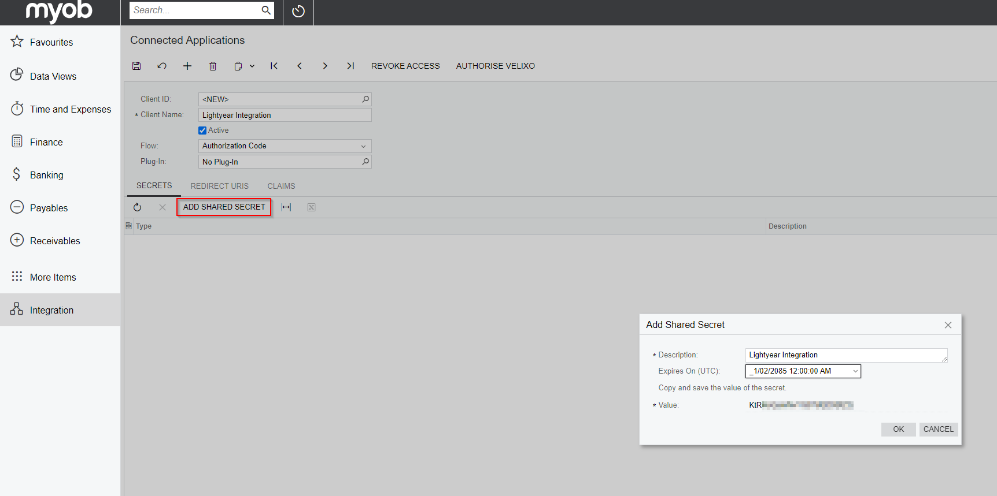Viewport: 997px width, 496px height.
Task: Open recently visited history icon
Action: [x=298, y=11]
